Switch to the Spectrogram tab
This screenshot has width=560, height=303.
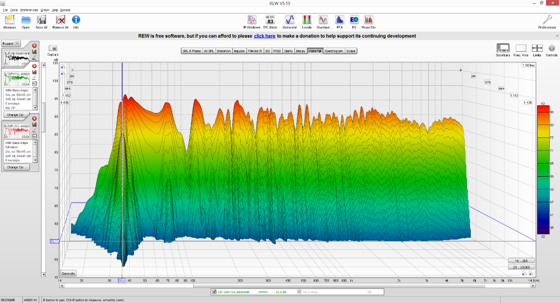point(334,51)
